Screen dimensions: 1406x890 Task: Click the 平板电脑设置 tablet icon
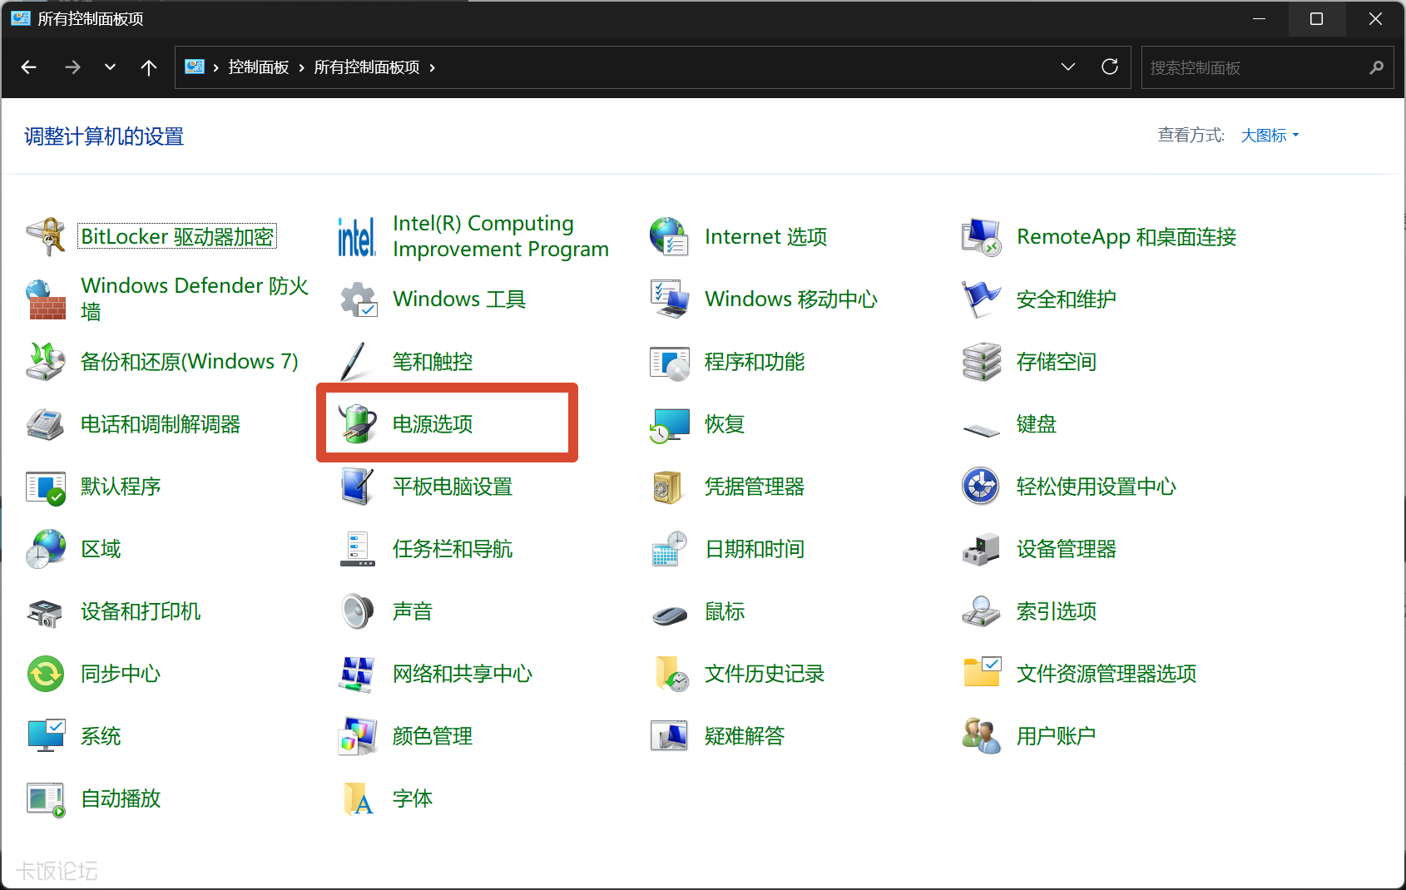click(358, 487)
